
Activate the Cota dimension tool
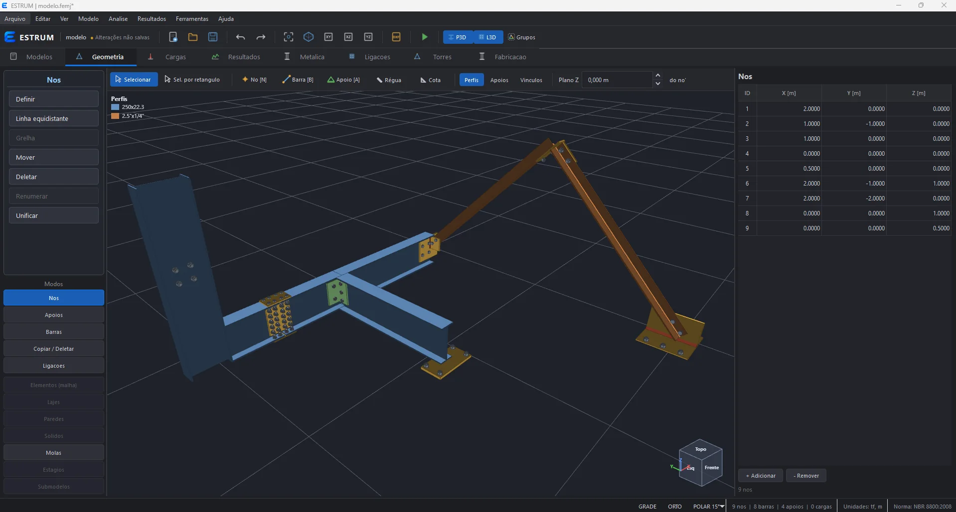(x=431, y=80)
